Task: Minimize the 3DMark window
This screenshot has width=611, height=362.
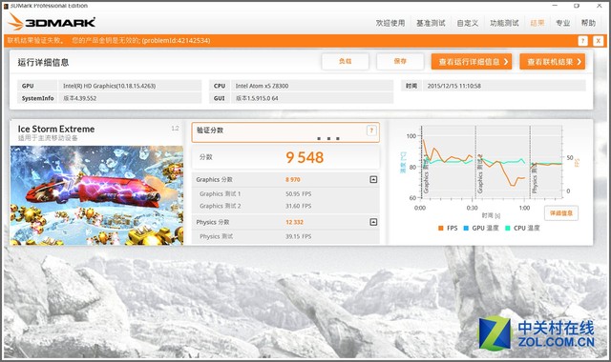Action: tap(555, 6)
